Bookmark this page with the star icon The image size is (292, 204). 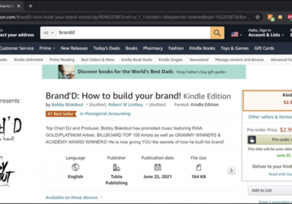(258, 17)
